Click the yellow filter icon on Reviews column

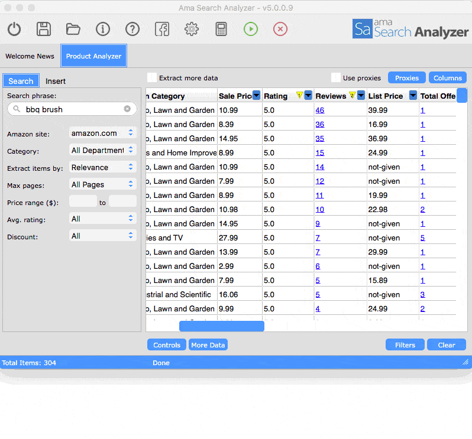tap(352, 95)
